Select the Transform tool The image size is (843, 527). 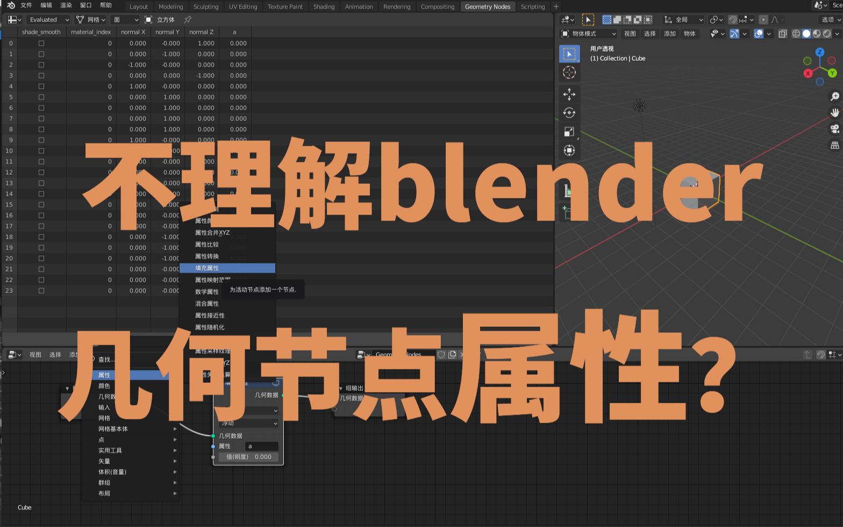coord(569,151)
